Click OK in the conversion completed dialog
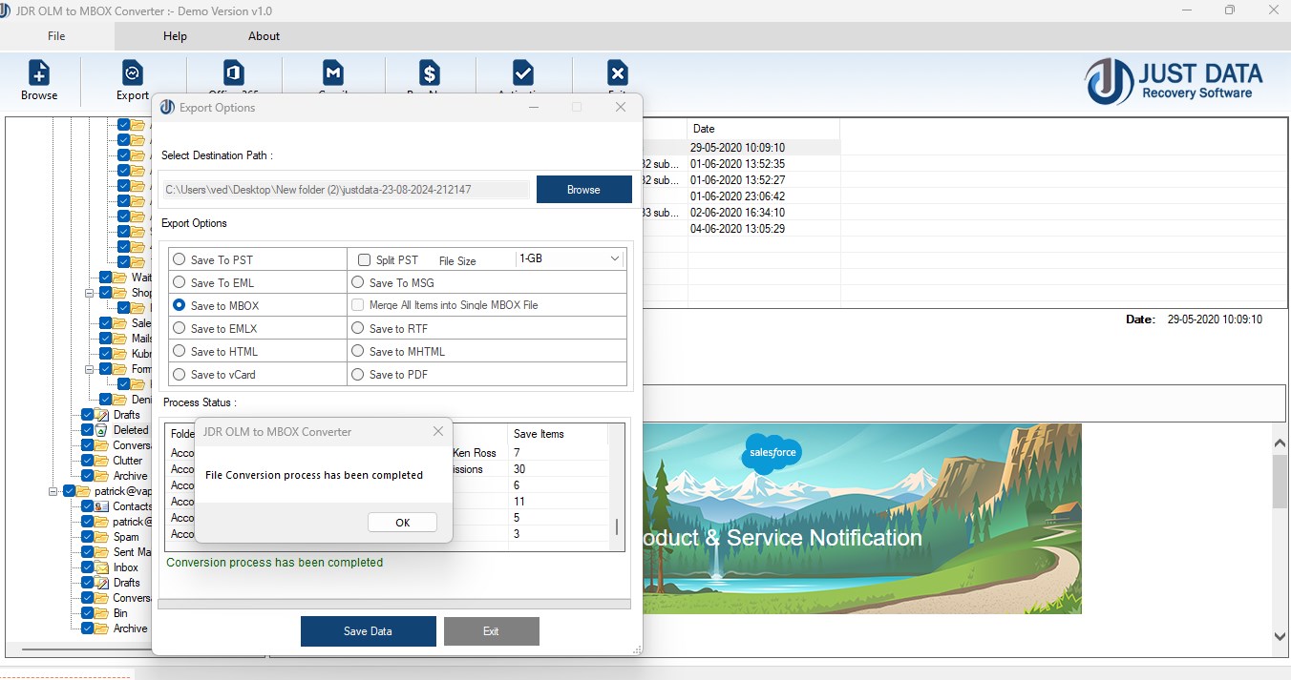 pos(402,523)
